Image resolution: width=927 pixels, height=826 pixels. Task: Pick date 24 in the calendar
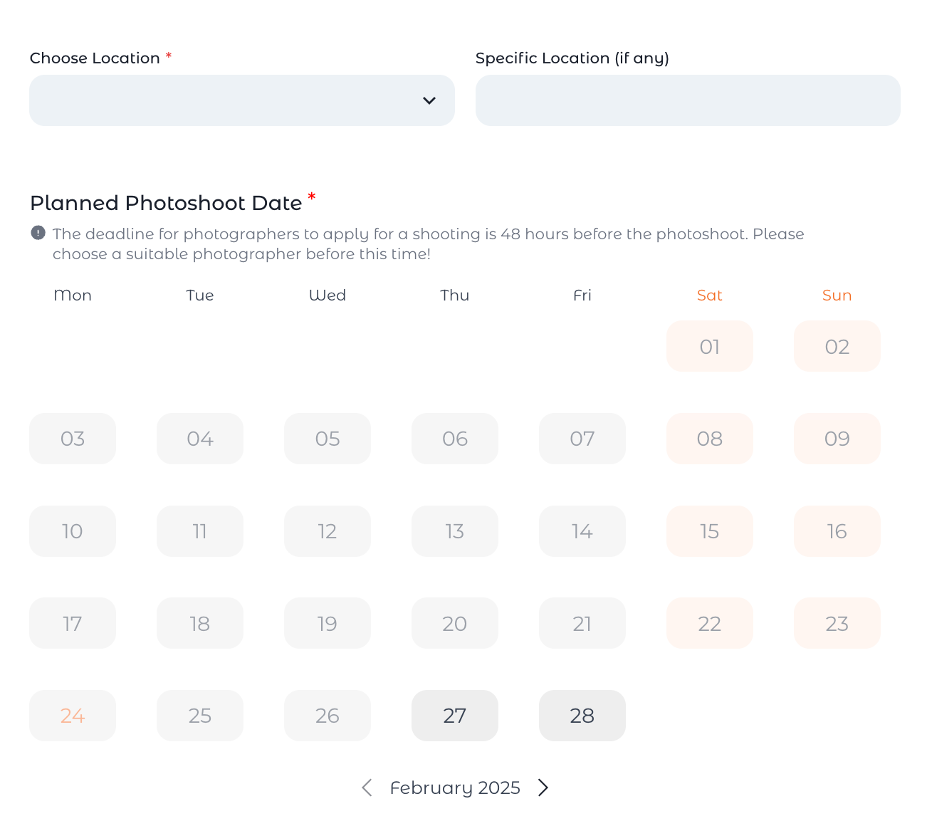click(x=73, y=716)
